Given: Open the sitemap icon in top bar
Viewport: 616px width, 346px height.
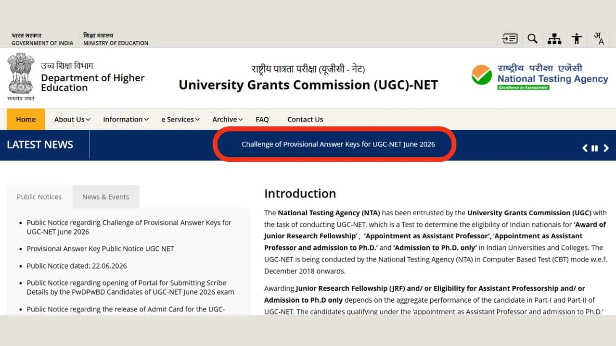Looking at the screenshot, I should (x=554, y=39).
